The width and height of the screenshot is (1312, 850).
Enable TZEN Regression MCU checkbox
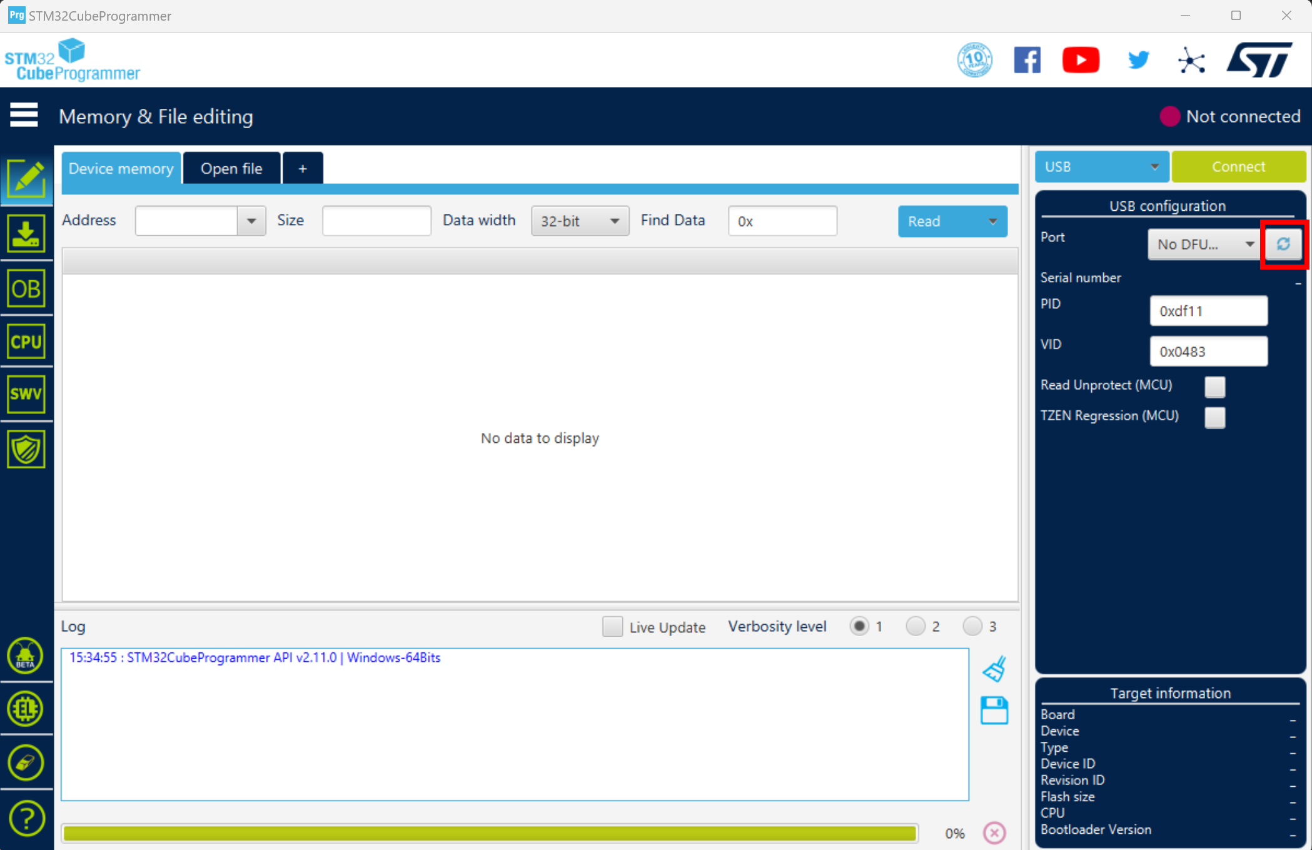pos(1214,415)
